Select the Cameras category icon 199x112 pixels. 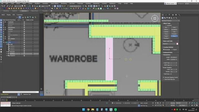point(169,18)
